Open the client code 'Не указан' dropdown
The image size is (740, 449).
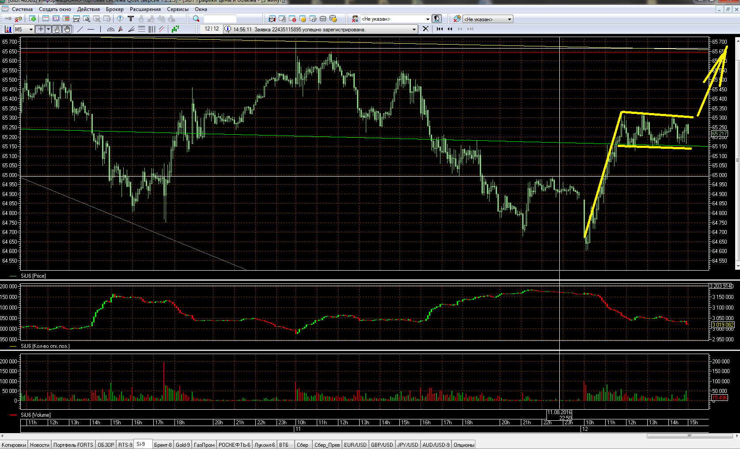point(395,19)
